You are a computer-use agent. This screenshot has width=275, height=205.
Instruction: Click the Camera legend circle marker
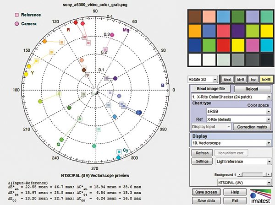(x=17, y=24)
